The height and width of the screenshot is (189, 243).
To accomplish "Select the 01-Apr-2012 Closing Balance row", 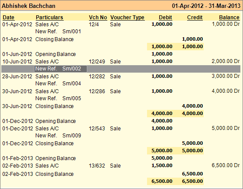I will point(121,39).
